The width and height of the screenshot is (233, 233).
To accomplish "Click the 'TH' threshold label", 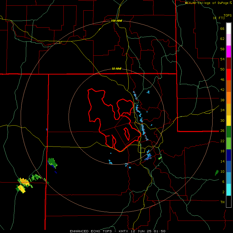I will point(222,202).
